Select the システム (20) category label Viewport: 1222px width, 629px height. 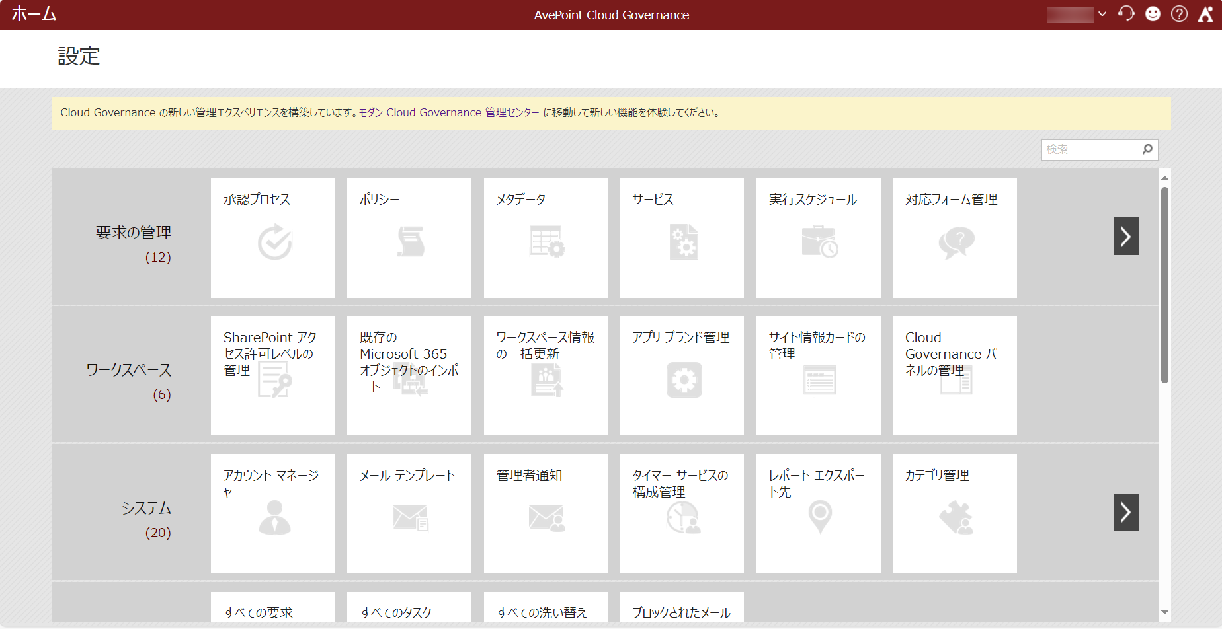pos(146,519)
